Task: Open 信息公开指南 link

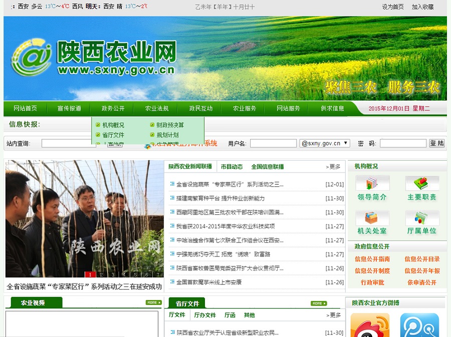Action: point(372,259)
